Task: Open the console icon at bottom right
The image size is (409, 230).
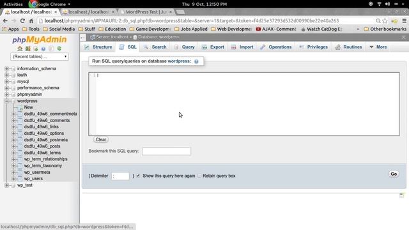Action: (402, 195)
